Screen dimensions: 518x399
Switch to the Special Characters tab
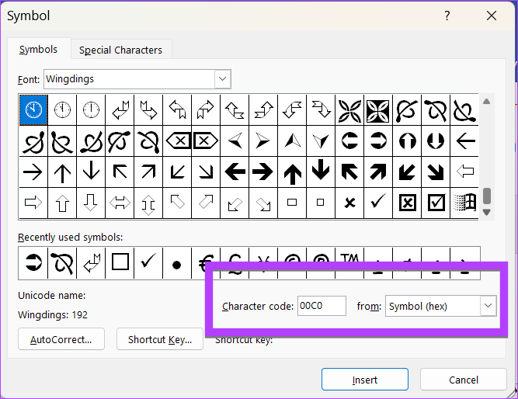121,50
